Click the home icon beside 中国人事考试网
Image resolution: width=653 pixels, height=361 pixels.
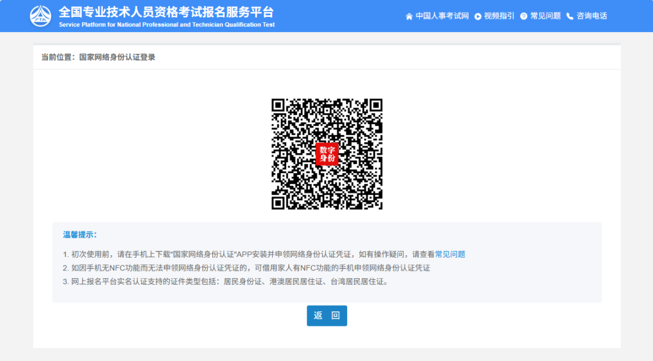(x=408, y=16)
